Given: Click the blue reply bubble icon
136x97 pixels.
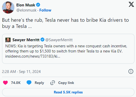Looking at the screenshot, I should pyautogui.click(x=29, y=82).
